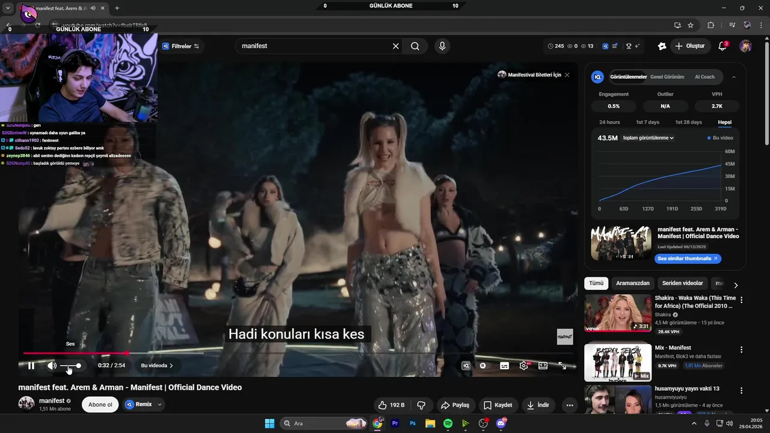Mute the video using the speaker icon
The width and height of the screenshot is (770, 433).
[52, 366]
